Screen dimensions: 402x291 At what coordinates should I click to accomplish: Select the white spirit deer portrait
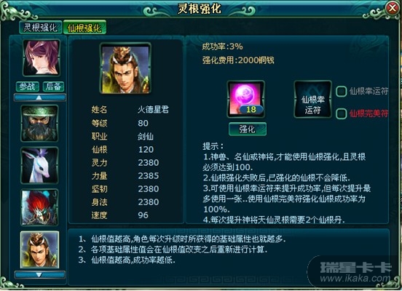[39, 165]
